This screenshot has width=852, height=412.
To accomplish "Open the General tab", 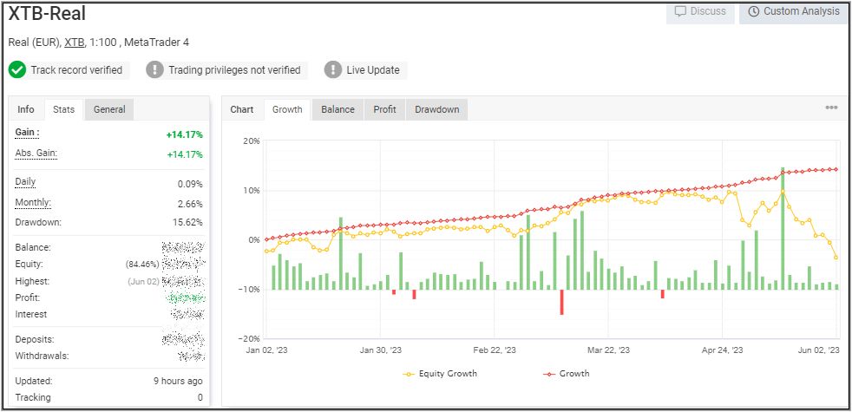I will [x=109, y=109].
